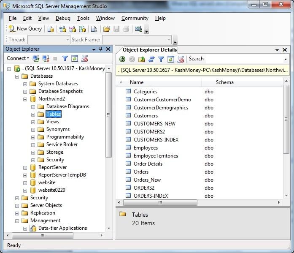Click the script icon left of Search

pyautogui.click(x=181, y=59)
